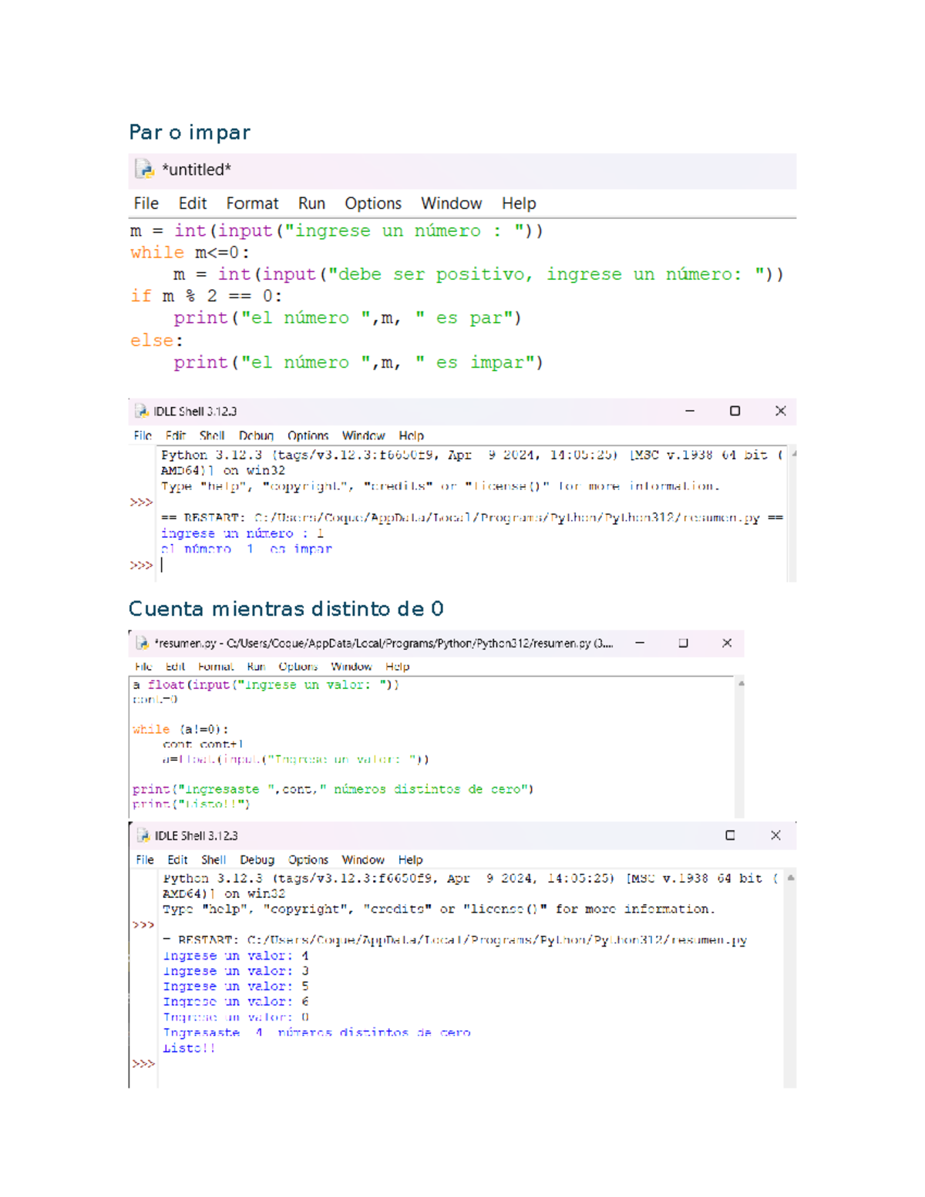The width and height of the screenshot is (925, 1197).
Task: Open the File menu in the *untitled* editor
Action: tap(145, 203)
